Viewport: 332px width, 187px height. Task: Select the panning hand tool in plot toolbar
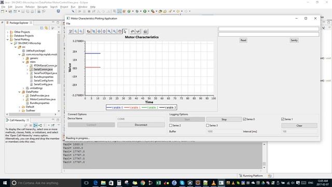(120, 31)
